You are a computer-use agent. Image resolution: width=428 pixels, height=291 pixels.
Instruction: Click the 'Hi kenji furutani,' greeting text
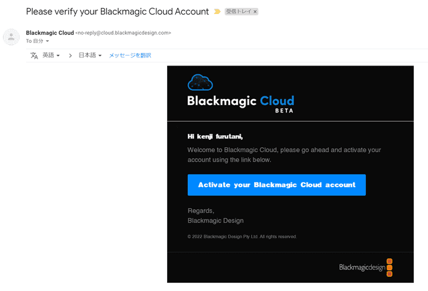pos(215,136)
